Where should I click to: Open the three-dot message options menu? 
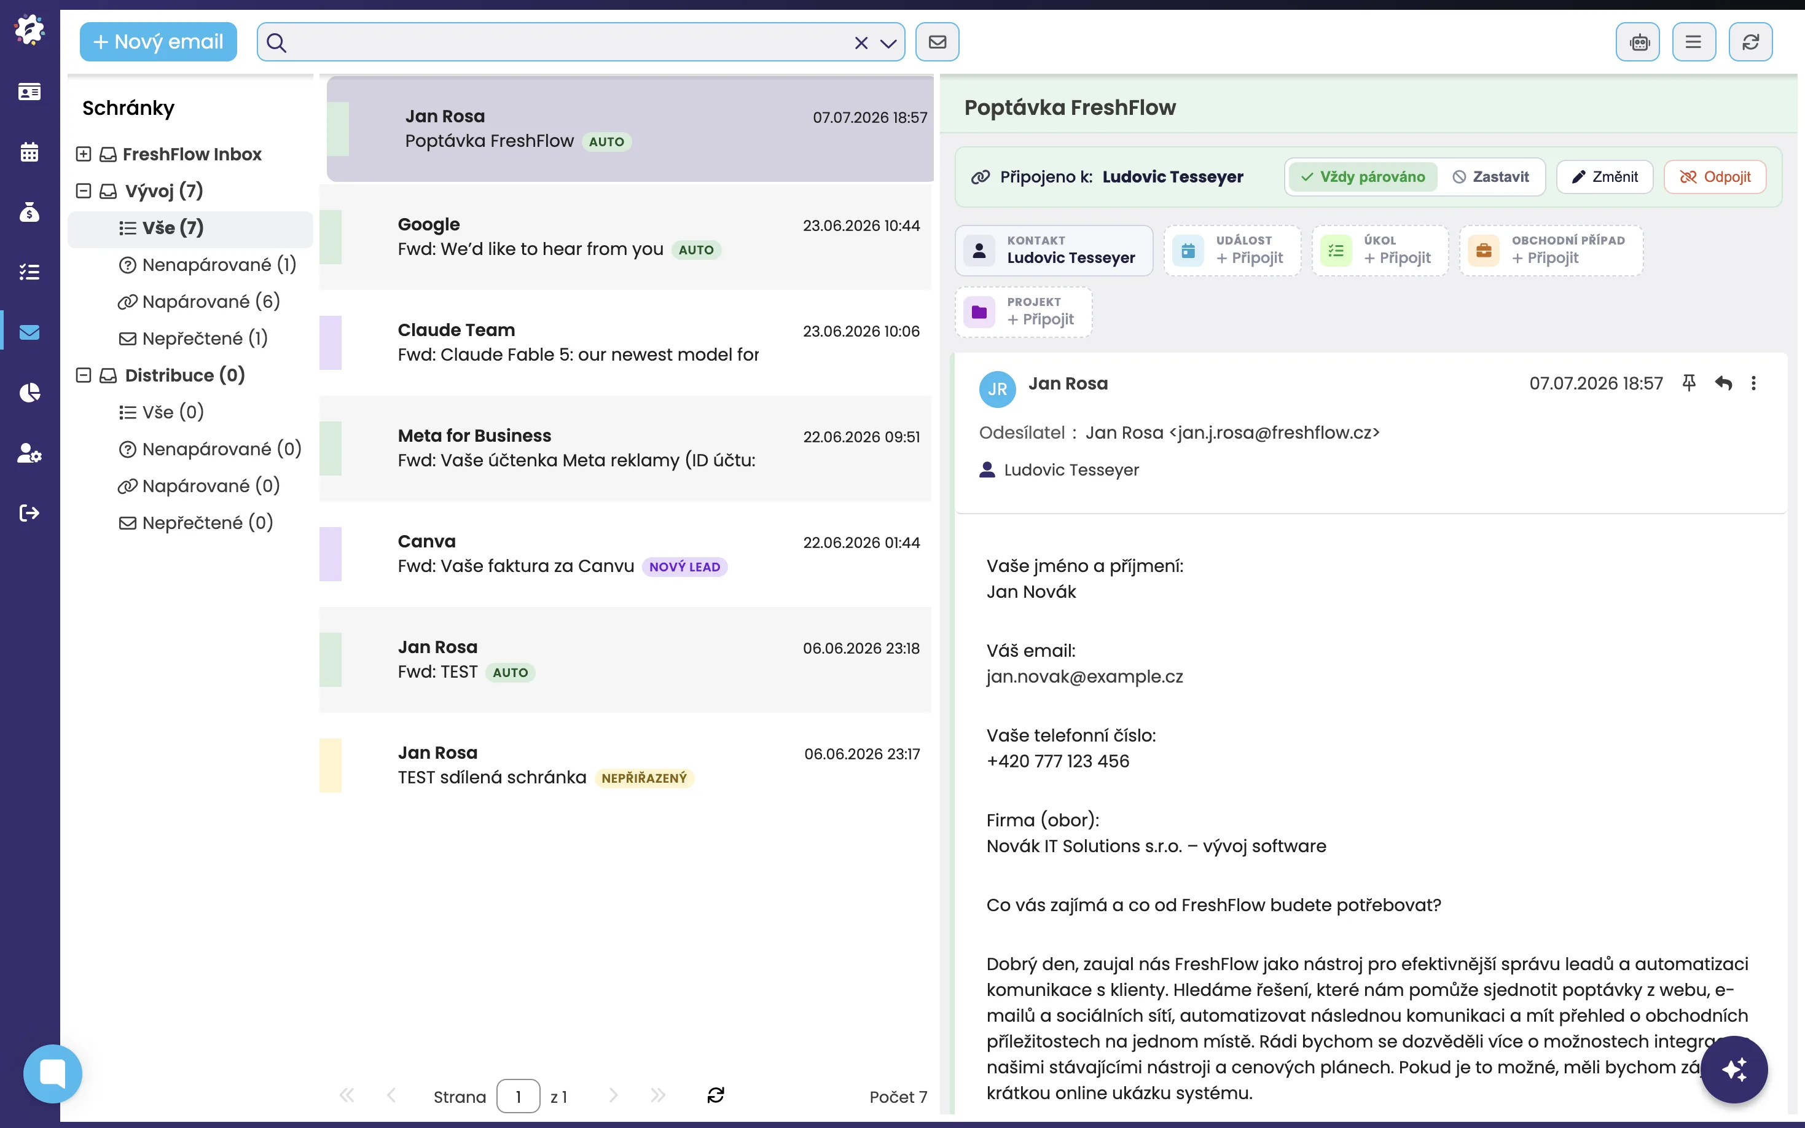click(x=1753, y=383)
